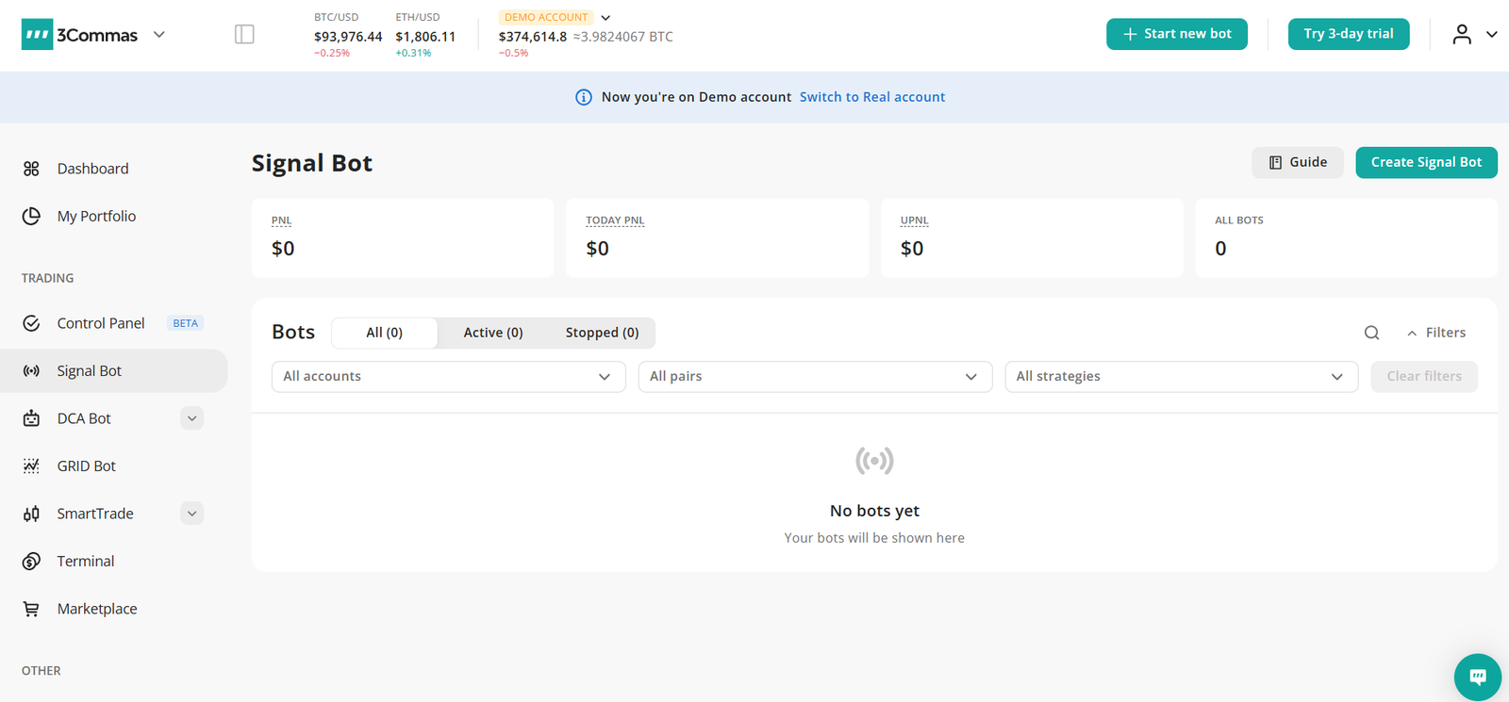1509x702 pixels.
Task: Open the All accounts dropdown
Action: click(448, 376)
